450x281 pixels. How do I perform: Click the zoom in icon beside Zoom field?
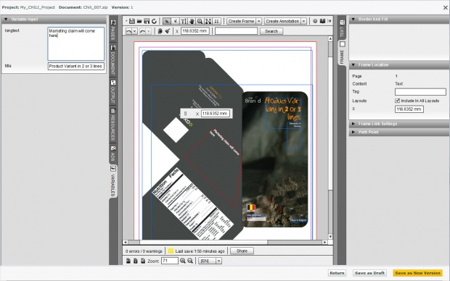pos(182,261)
